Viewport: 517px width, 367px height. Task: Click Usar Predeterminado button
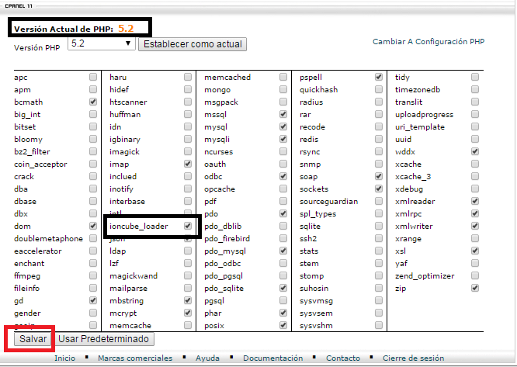pos(103,338)
